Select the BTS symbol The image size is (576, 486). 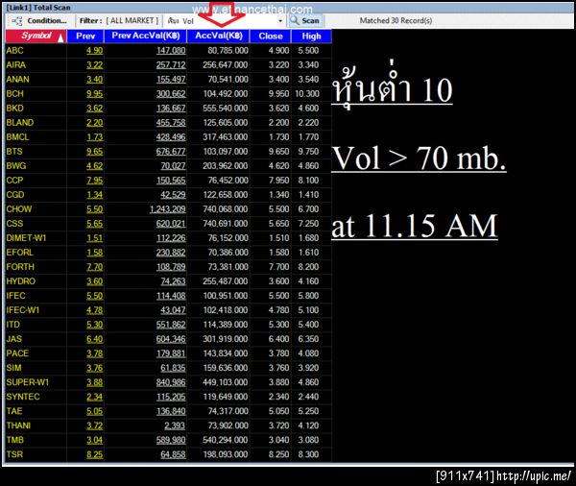pyautogui.click(x=14, y=152)
